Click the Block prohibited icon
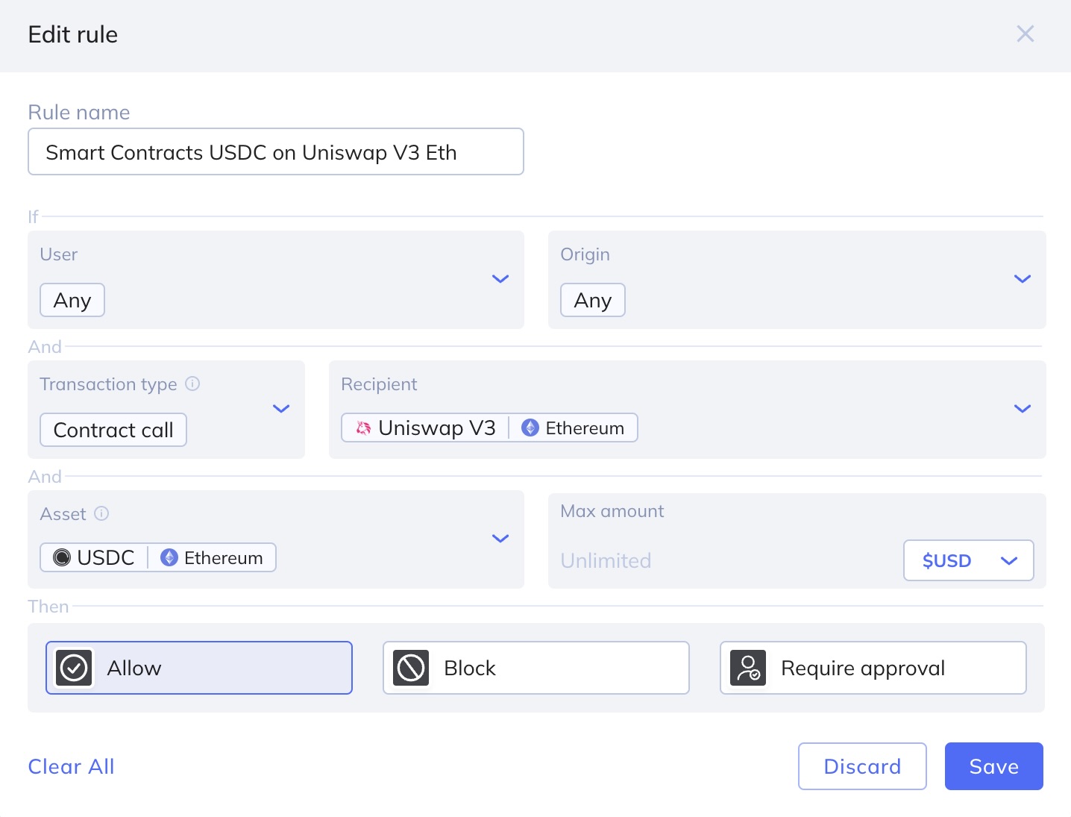The width and height of the screenshot is (1071, 817). pos(411,668)
